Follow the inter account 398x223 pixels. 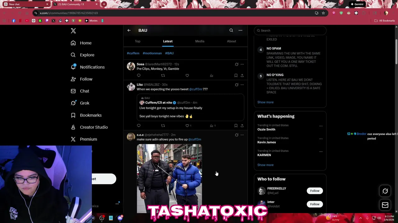315,204
